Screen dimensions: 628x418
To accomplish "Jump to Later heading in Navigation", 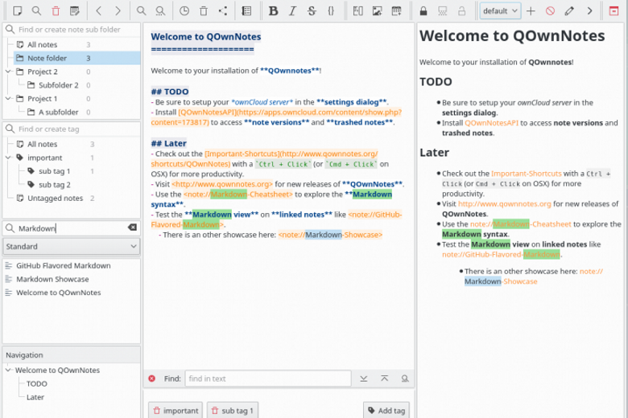I will coord(35,398).
